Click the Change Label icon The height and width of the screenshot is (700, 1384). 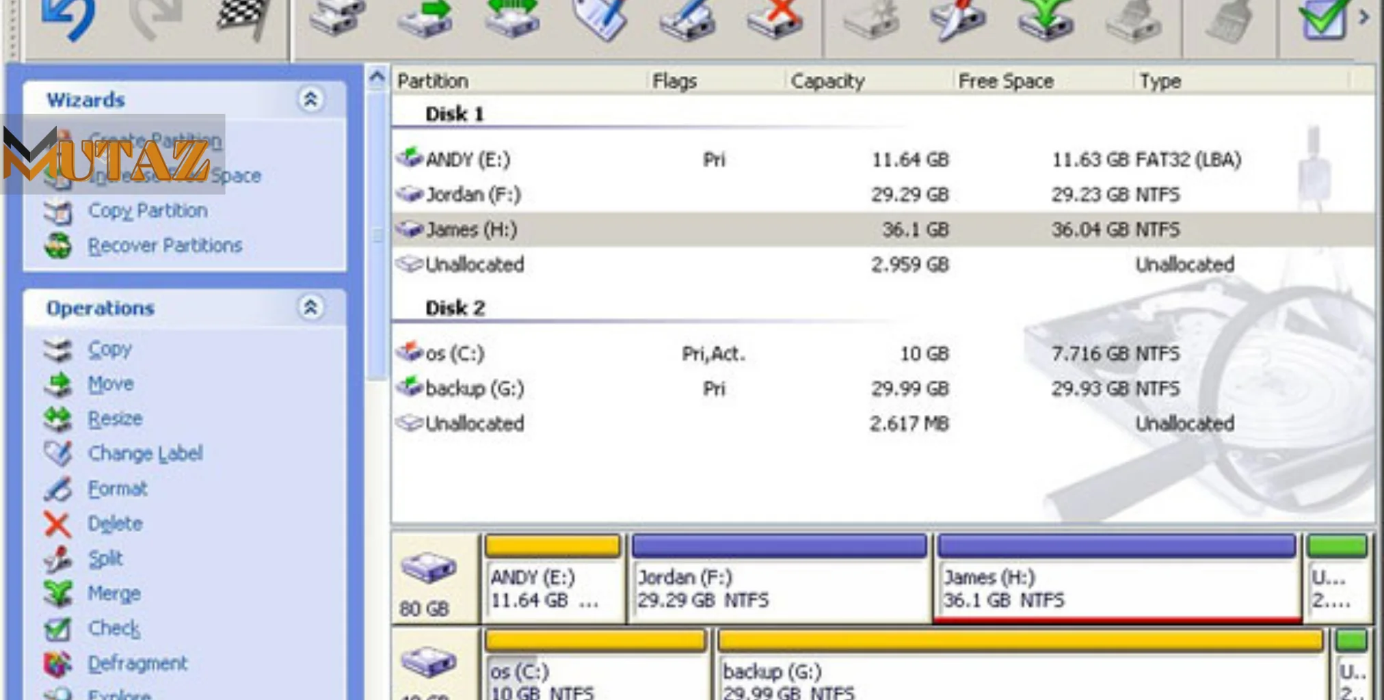coord(57,454)
